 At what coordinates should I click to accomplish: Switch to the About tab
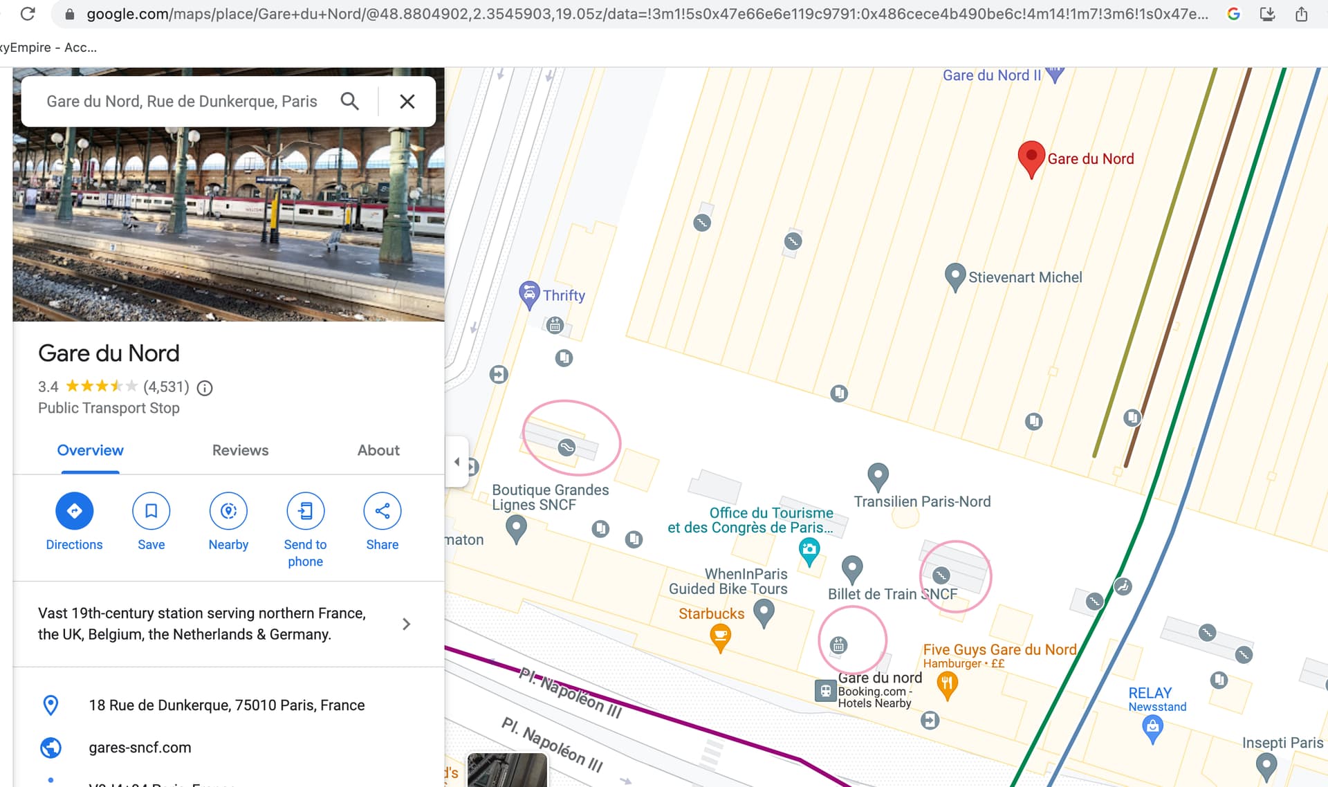click(378, 450)
